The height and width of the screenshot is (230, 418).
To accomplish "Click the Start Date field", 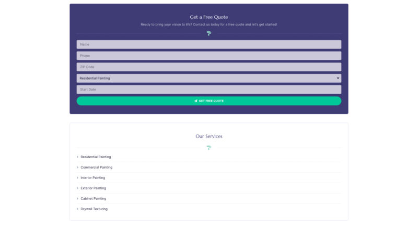I will 208,90.
